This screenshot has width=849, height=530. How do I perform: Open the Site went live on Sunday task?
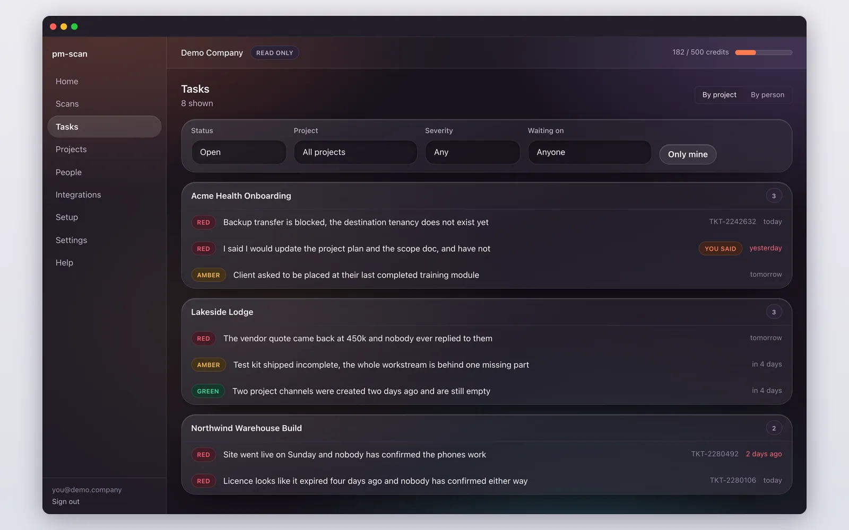coord(487,455)
